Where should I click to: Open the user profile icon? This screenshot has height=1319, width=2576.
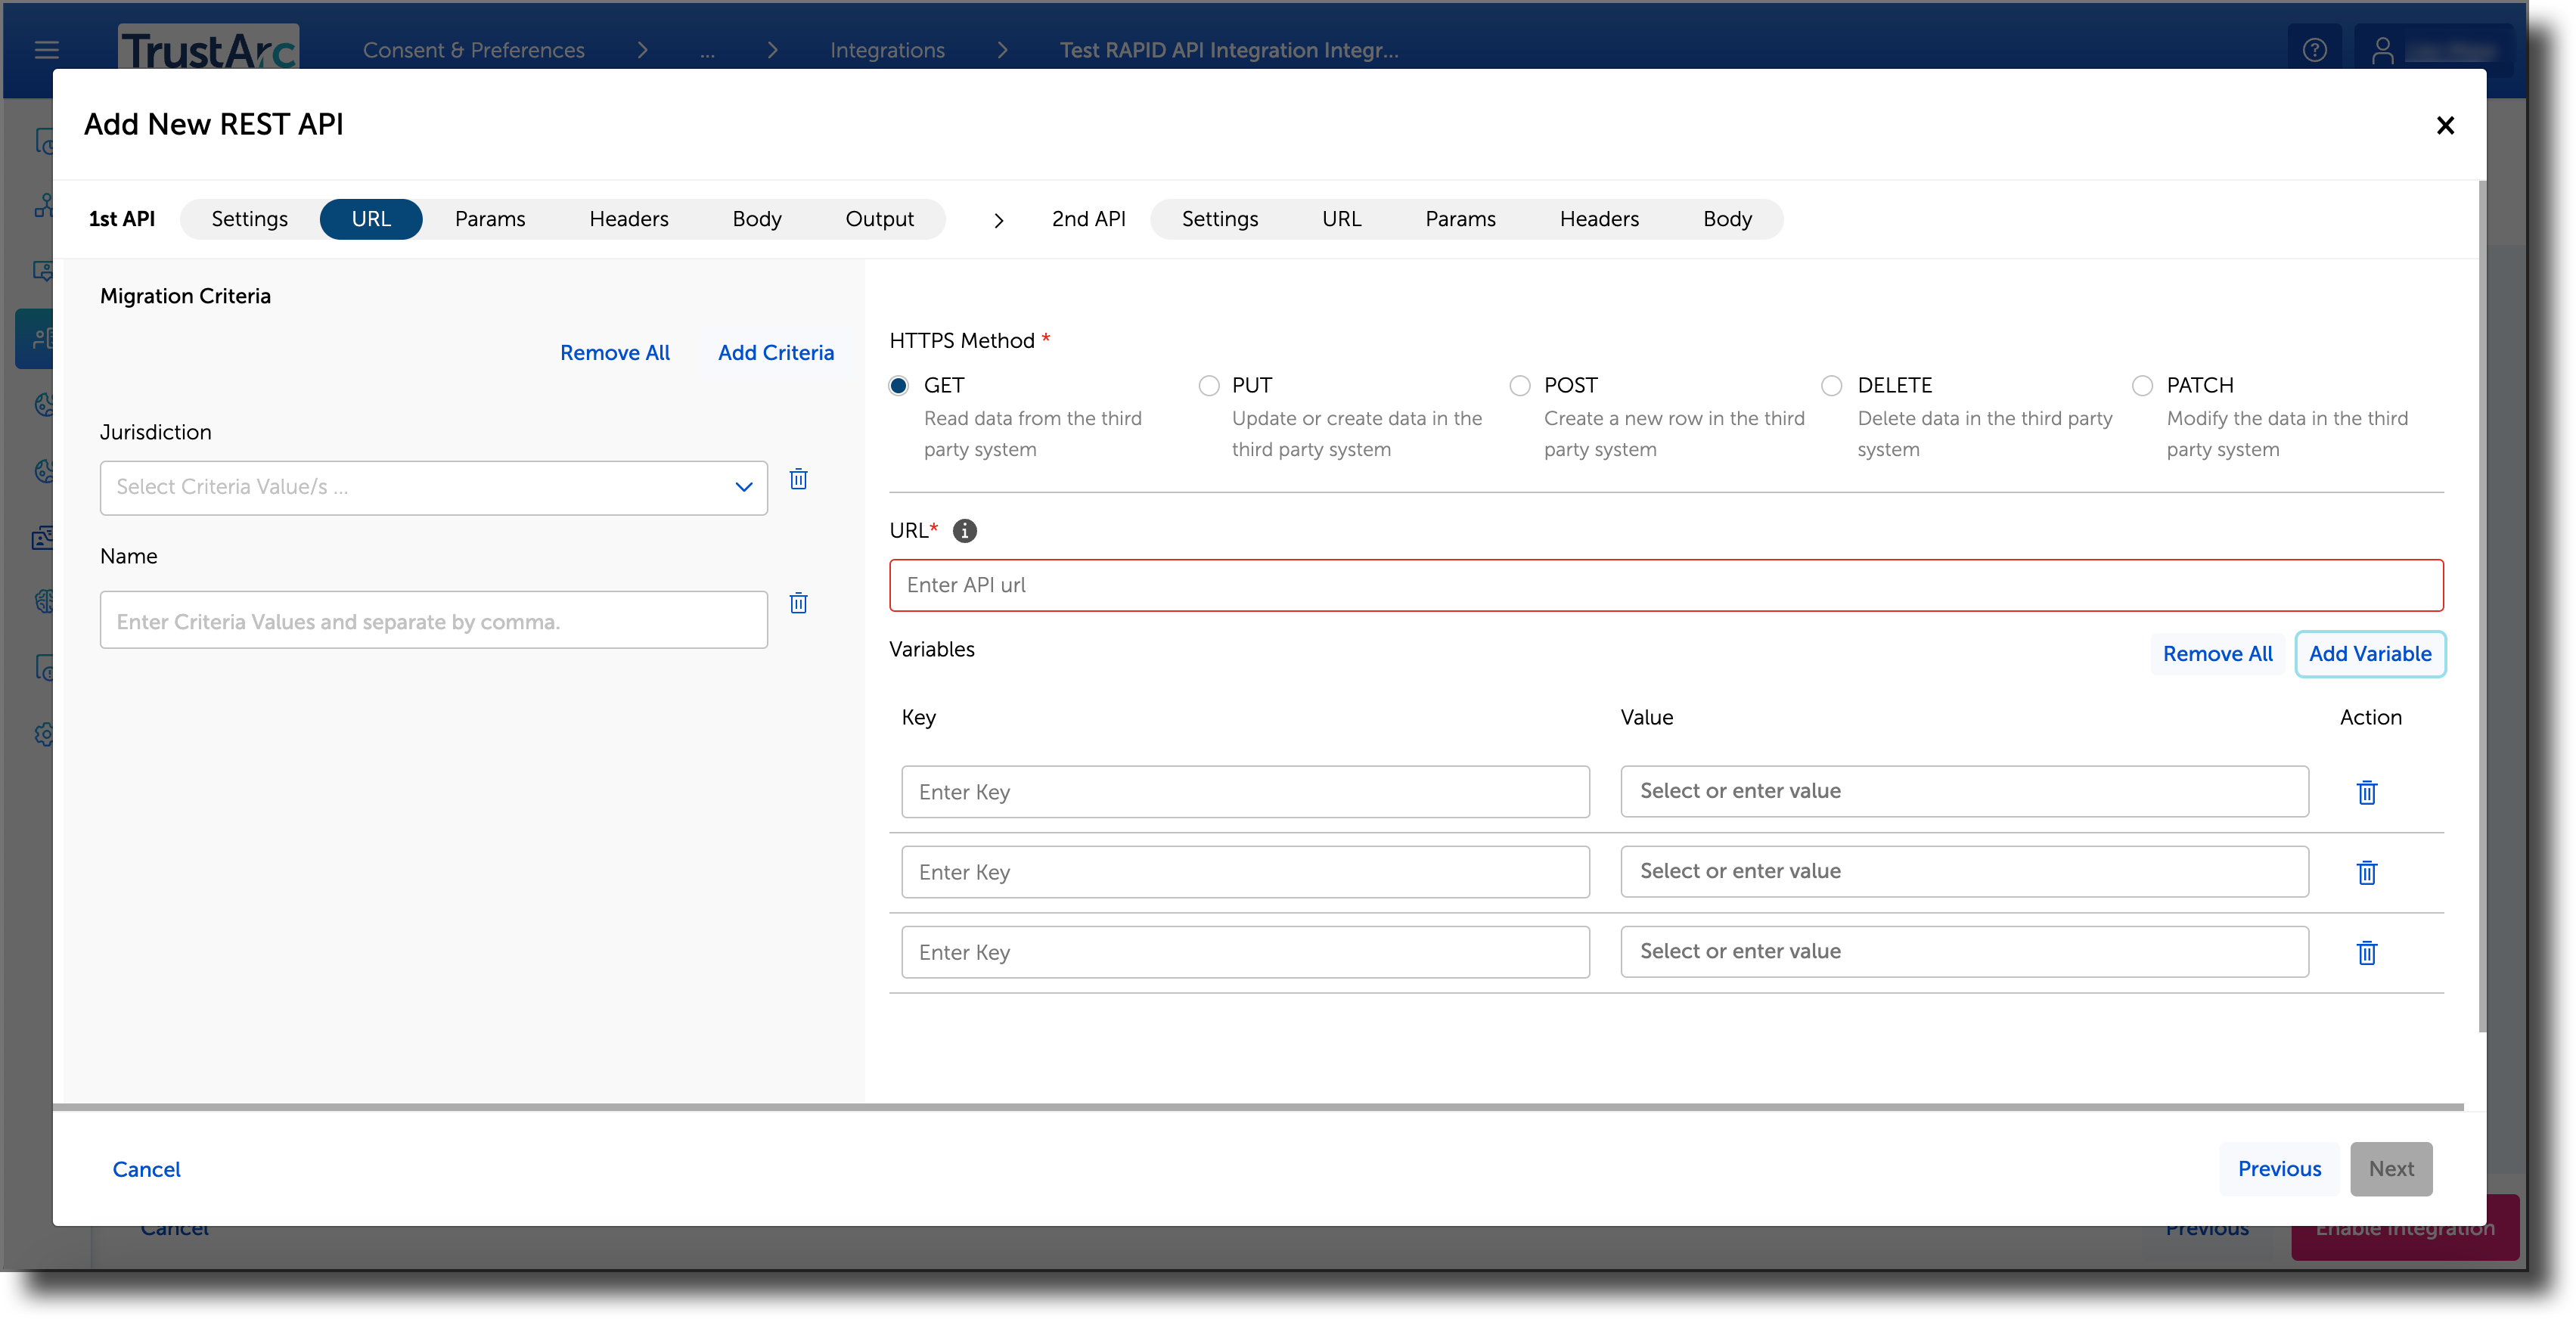(x=2382, y=49)
